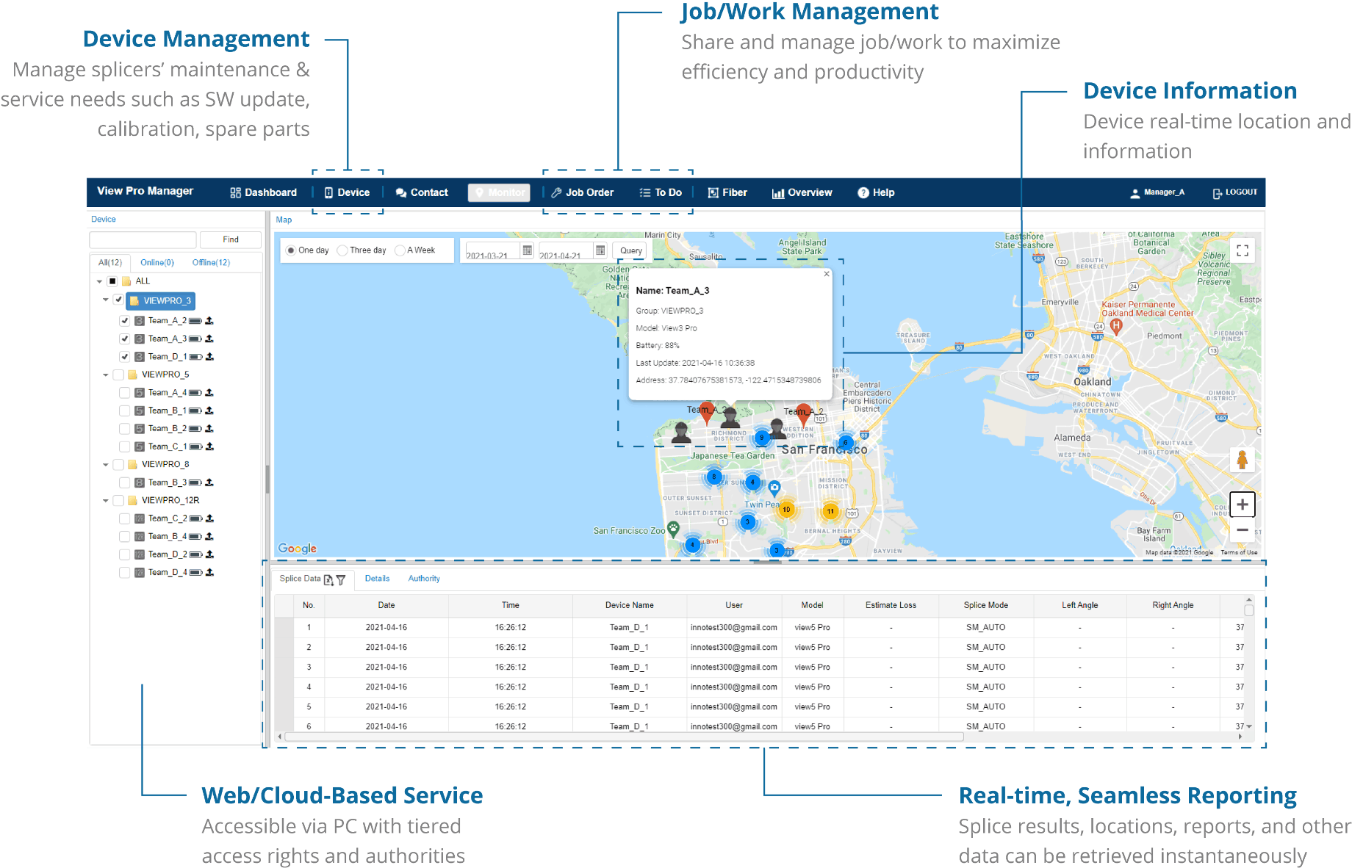Click the Query button
This screenshot has height=868, width=1352.
(x=630, y=250)
